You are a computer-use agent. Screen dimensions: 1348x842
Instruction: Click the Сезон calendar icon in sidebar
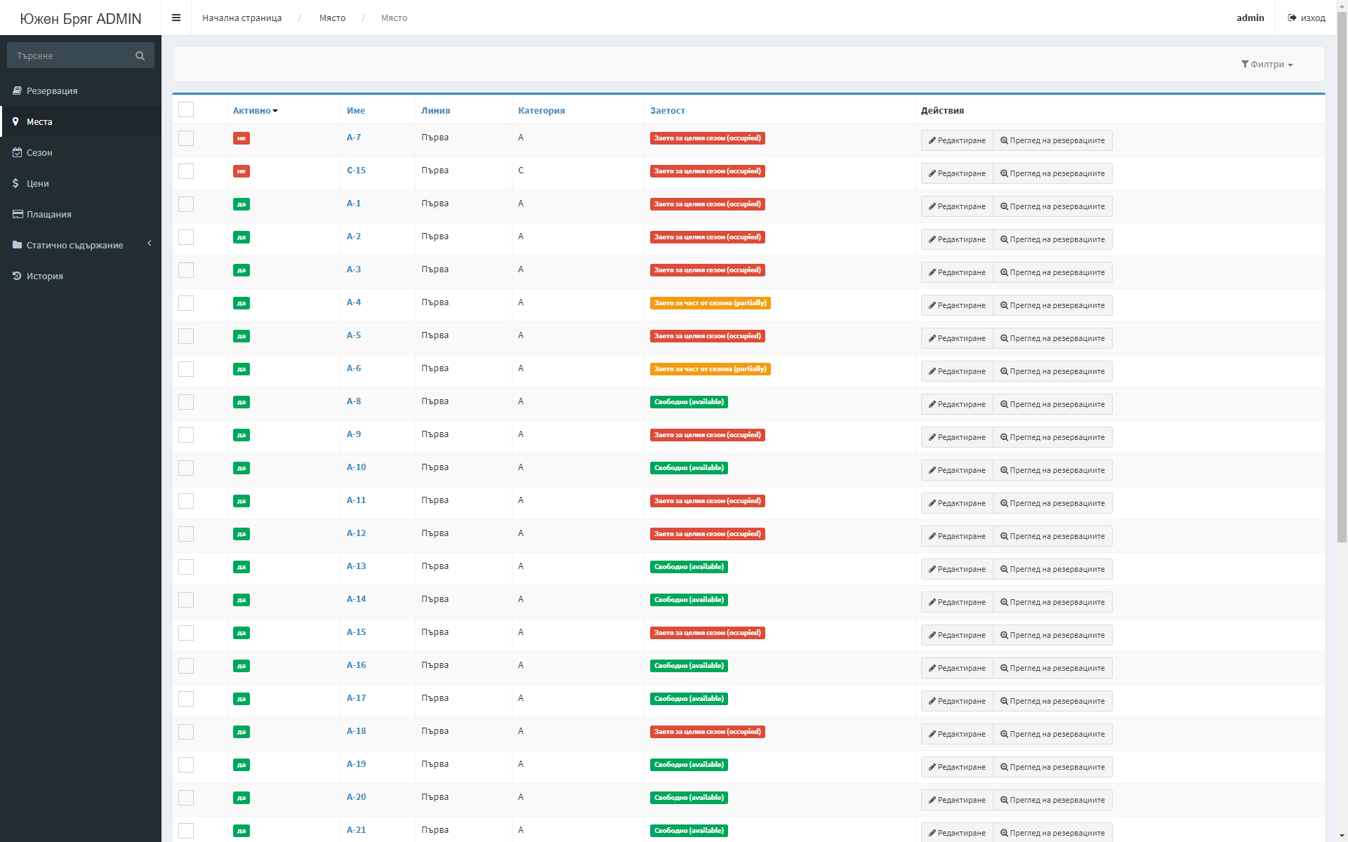point(17,152)
